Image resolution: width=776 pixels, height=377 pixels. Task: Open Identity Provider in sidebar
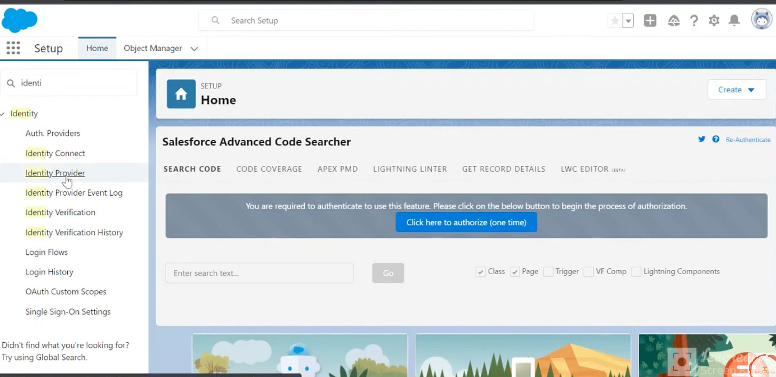55,173
